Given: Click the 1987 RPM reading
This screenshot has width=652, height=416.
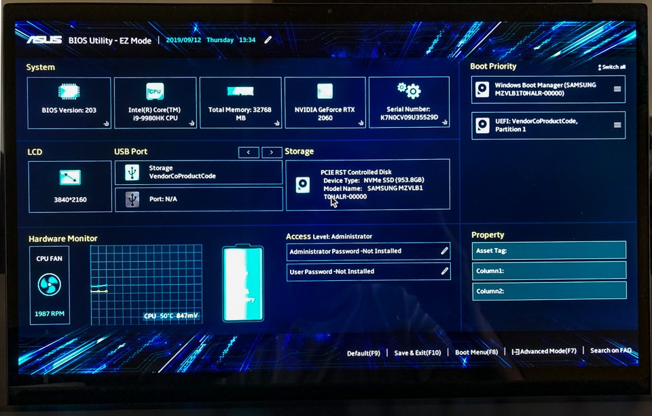Looking at the screenshot, I should click(50, 313).
